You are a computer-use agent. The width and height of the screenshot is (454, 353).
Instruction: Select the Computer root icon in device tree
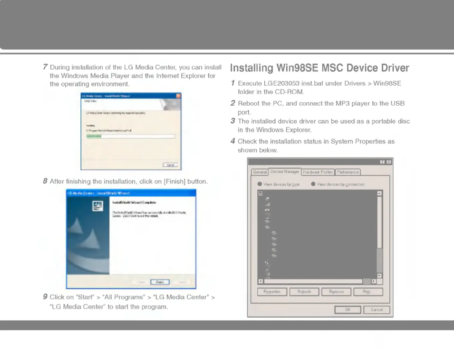(x=260, y=193)
